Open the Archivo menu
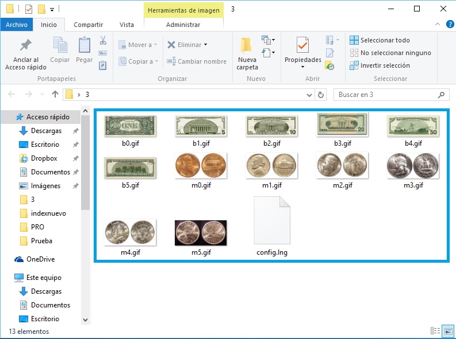The width and height of the screenshot is (456, 339). (17, 25)
